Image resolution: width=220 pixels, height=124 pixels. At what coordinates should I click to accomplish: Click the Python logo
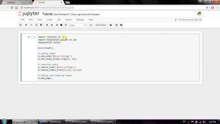(199, 14)
